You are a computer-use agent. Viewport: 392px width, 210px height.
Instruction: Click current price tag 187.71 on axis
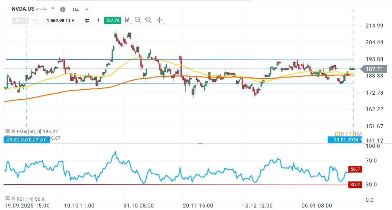[374, 69]
